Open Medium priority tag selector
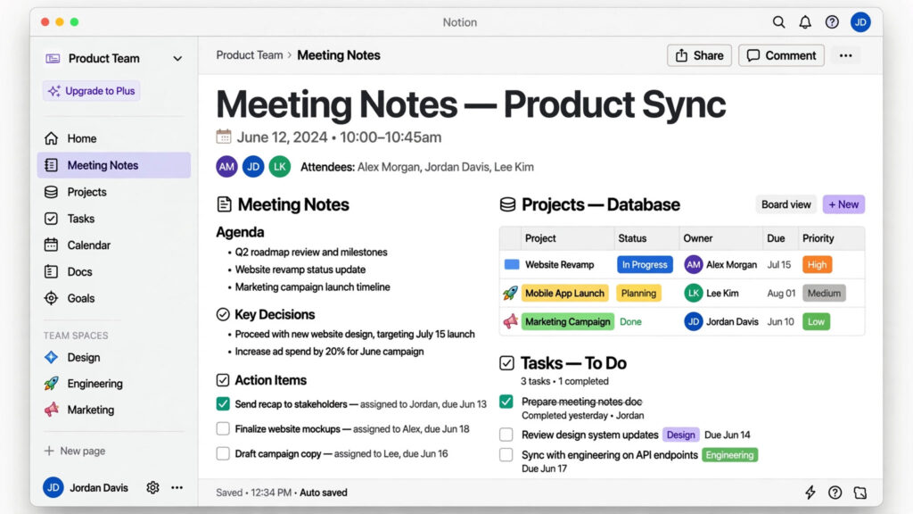 [824, 293]
